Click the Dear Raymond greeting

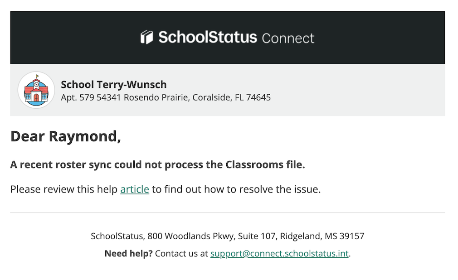[x=66, y=136]
